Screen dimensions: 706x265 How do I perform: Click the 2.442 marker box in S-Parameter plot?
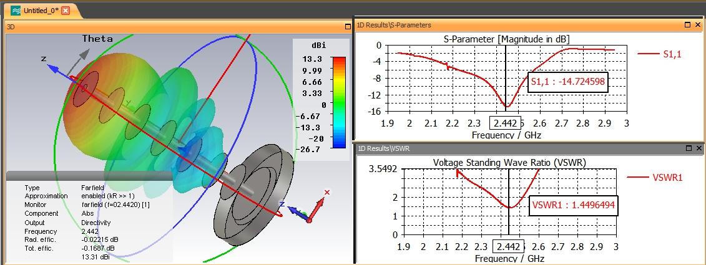pos(505,123)
